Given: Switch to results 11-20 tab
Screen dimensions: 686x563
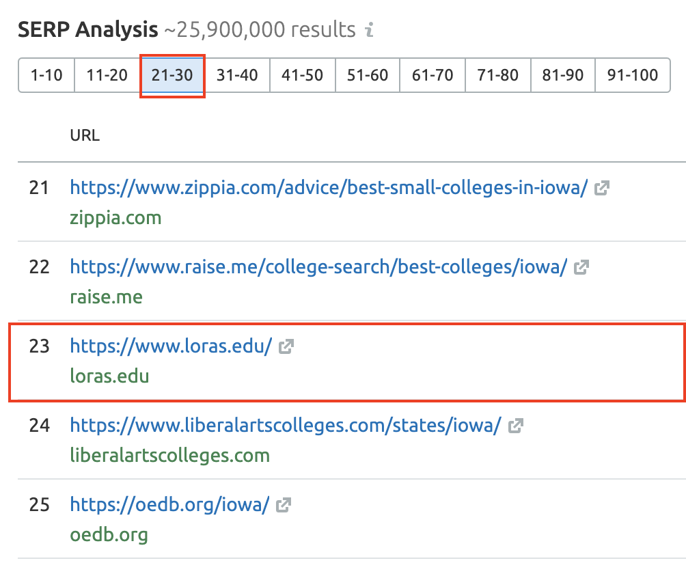Looking at the screenshot, I should (107, 75).
